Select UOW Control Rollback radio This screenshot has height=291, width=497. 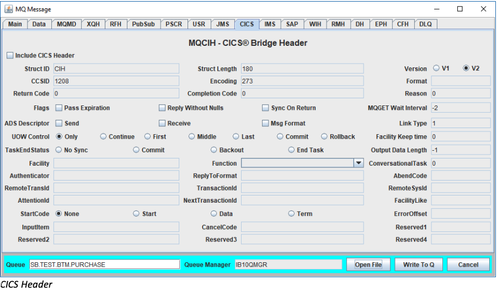[x=324, y=136]
